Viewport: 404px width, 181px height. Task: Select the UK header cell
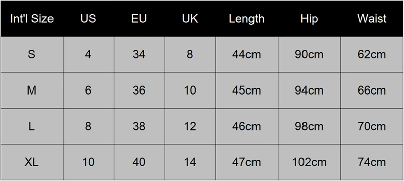(190, 19)
